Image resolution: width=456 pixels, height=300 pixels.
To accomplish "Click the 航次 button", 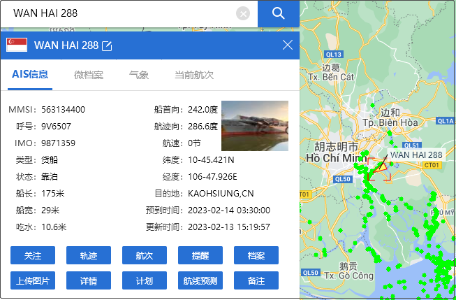I will pyautogui.click(x=145, y=255).
